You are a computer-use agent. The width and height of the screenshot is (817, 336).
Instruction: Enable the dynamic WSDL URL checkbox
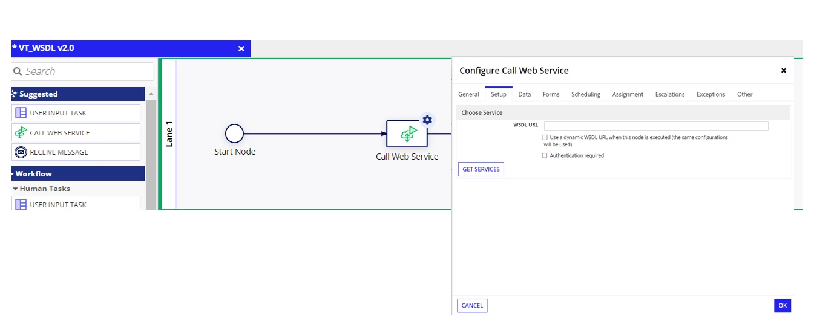[x=545, y=138]
